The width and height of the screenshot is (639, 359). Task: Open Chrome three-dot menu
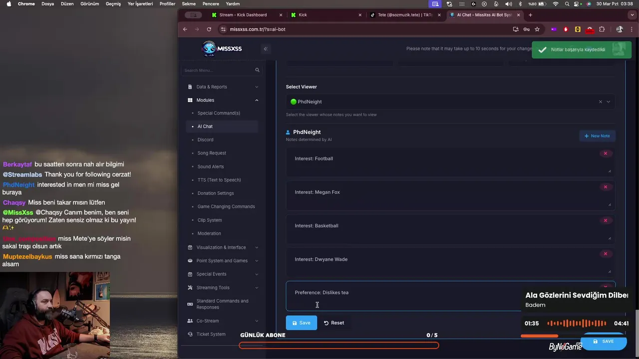point(631,29)
